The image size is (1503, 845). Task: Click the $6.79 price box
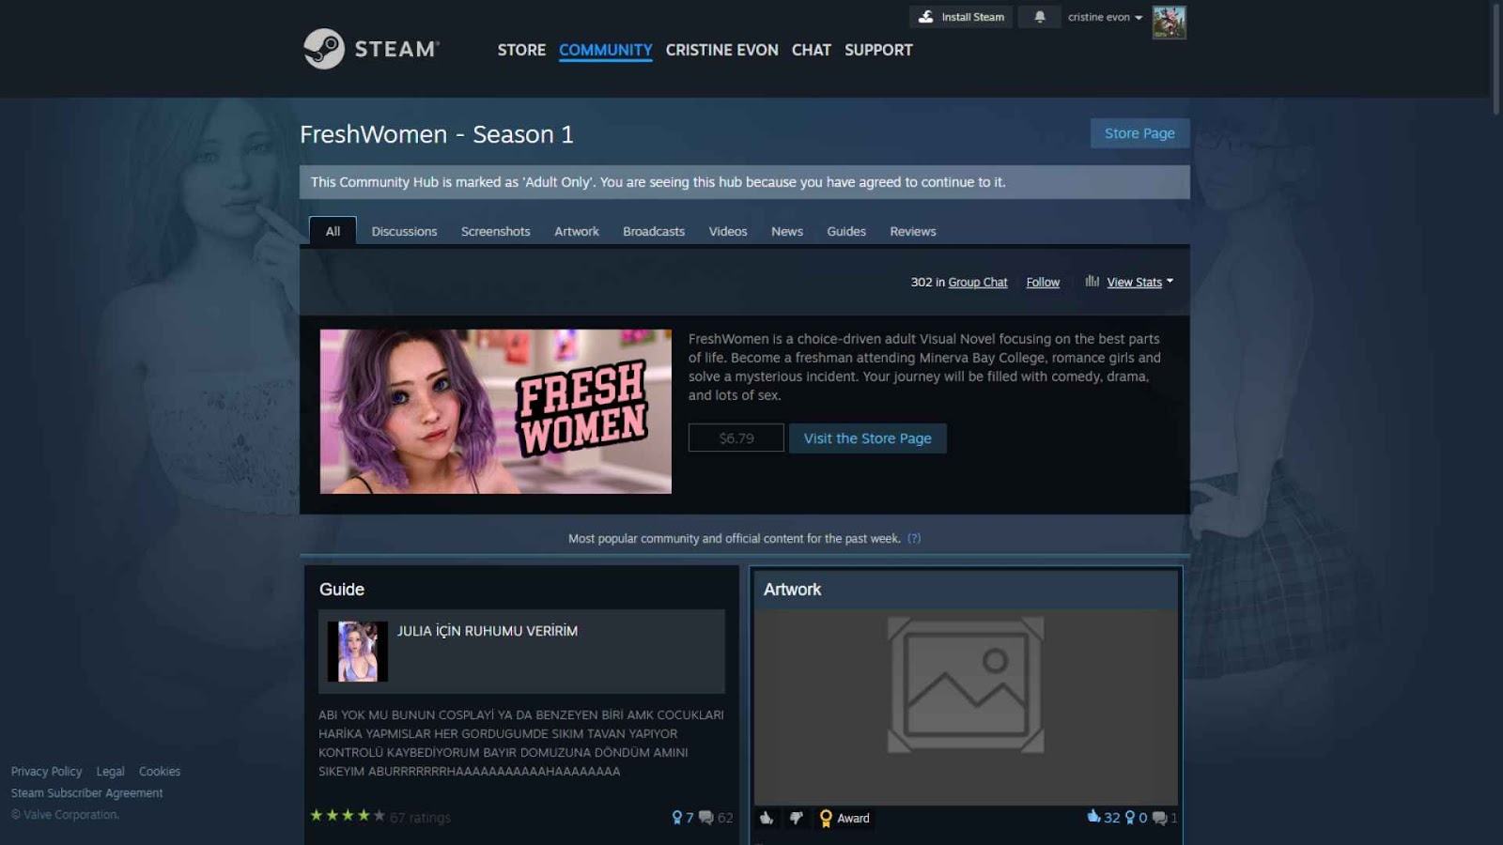(x=736, y=438)
